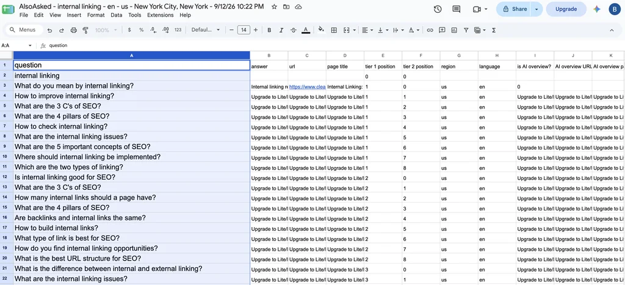625x285 pixels.
Task: Toggle italic formatting
Action: pos(281,30)
